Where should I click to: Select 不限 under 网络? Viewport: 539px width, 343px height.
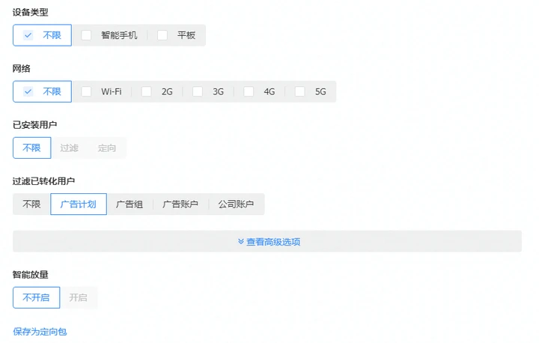point(42,91)
